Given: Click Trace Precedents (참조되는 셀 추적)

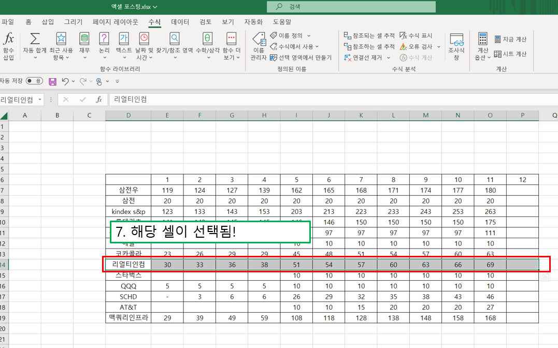Looking at the screenshot, I should [x=369, y=35].
